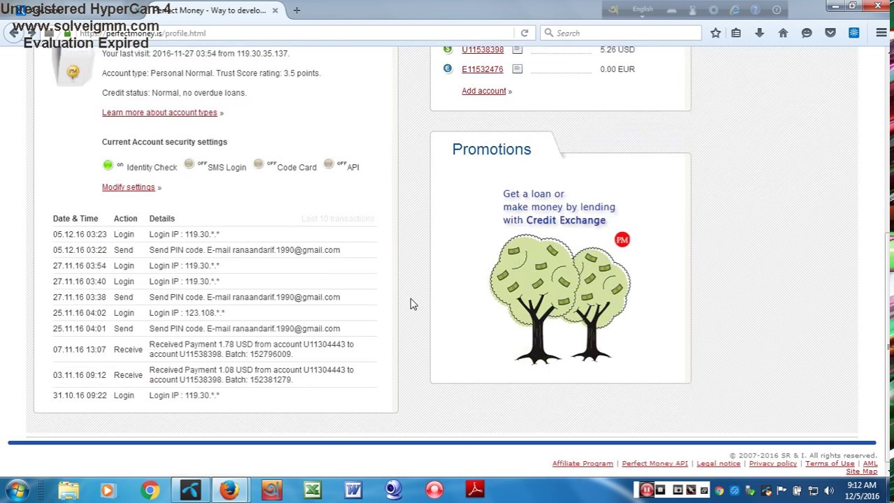Click the 'Login IP : 123.108.*.*' entry
This screenshot has width=894, height=503.
(x=186, y=313)
